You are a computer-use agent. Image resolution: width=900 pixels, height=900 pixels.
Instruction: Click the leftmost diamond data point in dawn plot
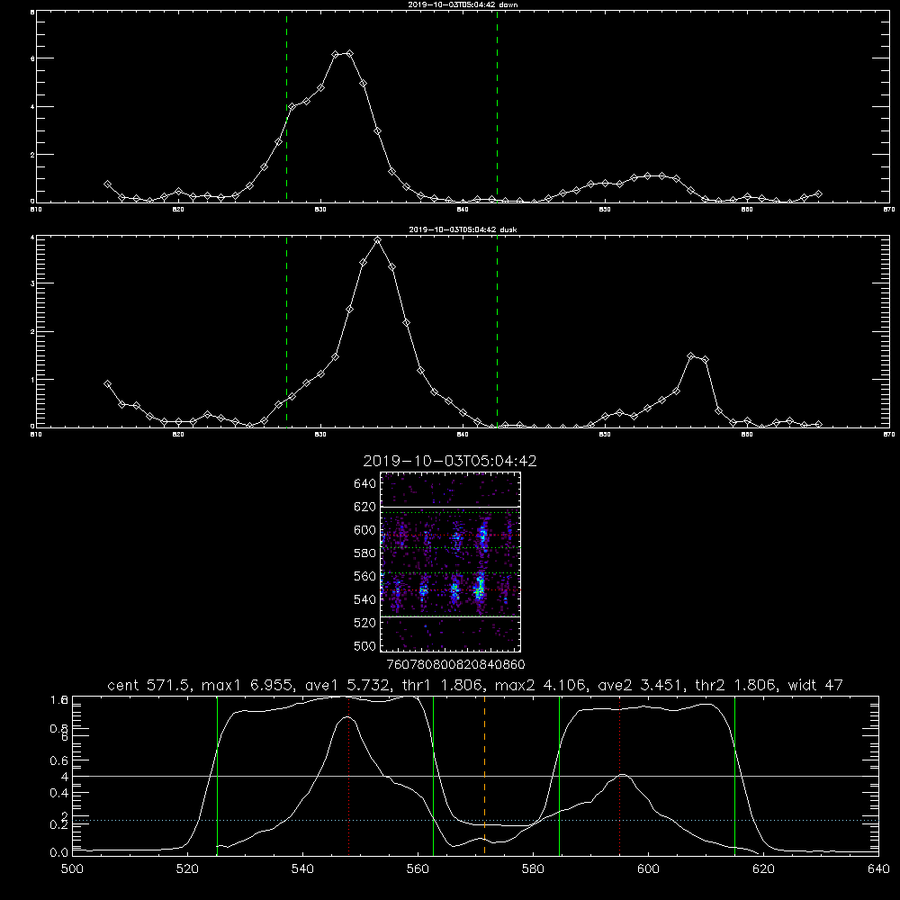click(107, 184)
